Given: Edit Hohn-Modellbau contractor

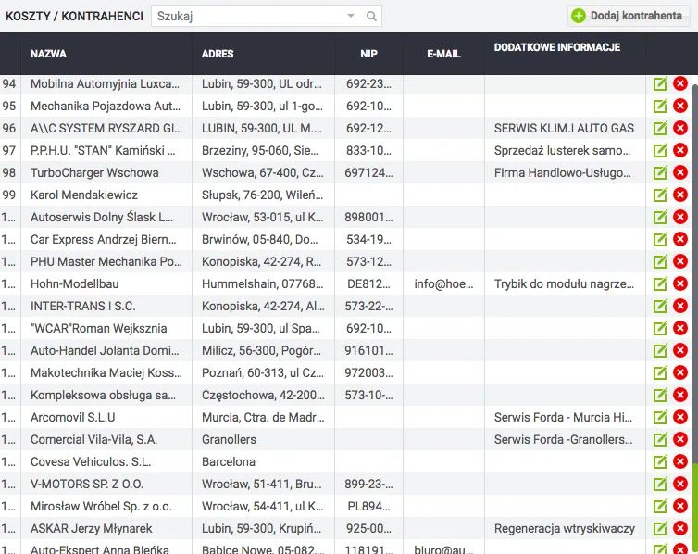Looking at the screenshot, I should click(660, 284).
